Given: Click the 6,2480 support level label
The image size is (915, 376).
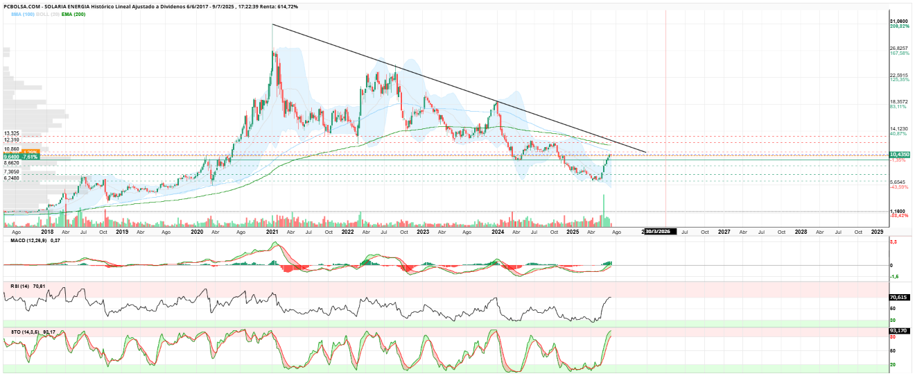Looking at the screenshot, I should pyautogui.click(x=11, y=178).
